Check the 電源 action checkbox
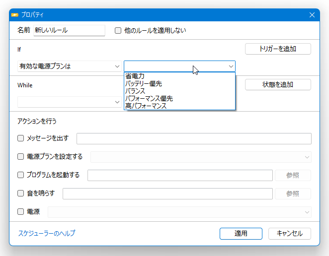The width and height of the screenshot is (329, 256). click(20, 211)
